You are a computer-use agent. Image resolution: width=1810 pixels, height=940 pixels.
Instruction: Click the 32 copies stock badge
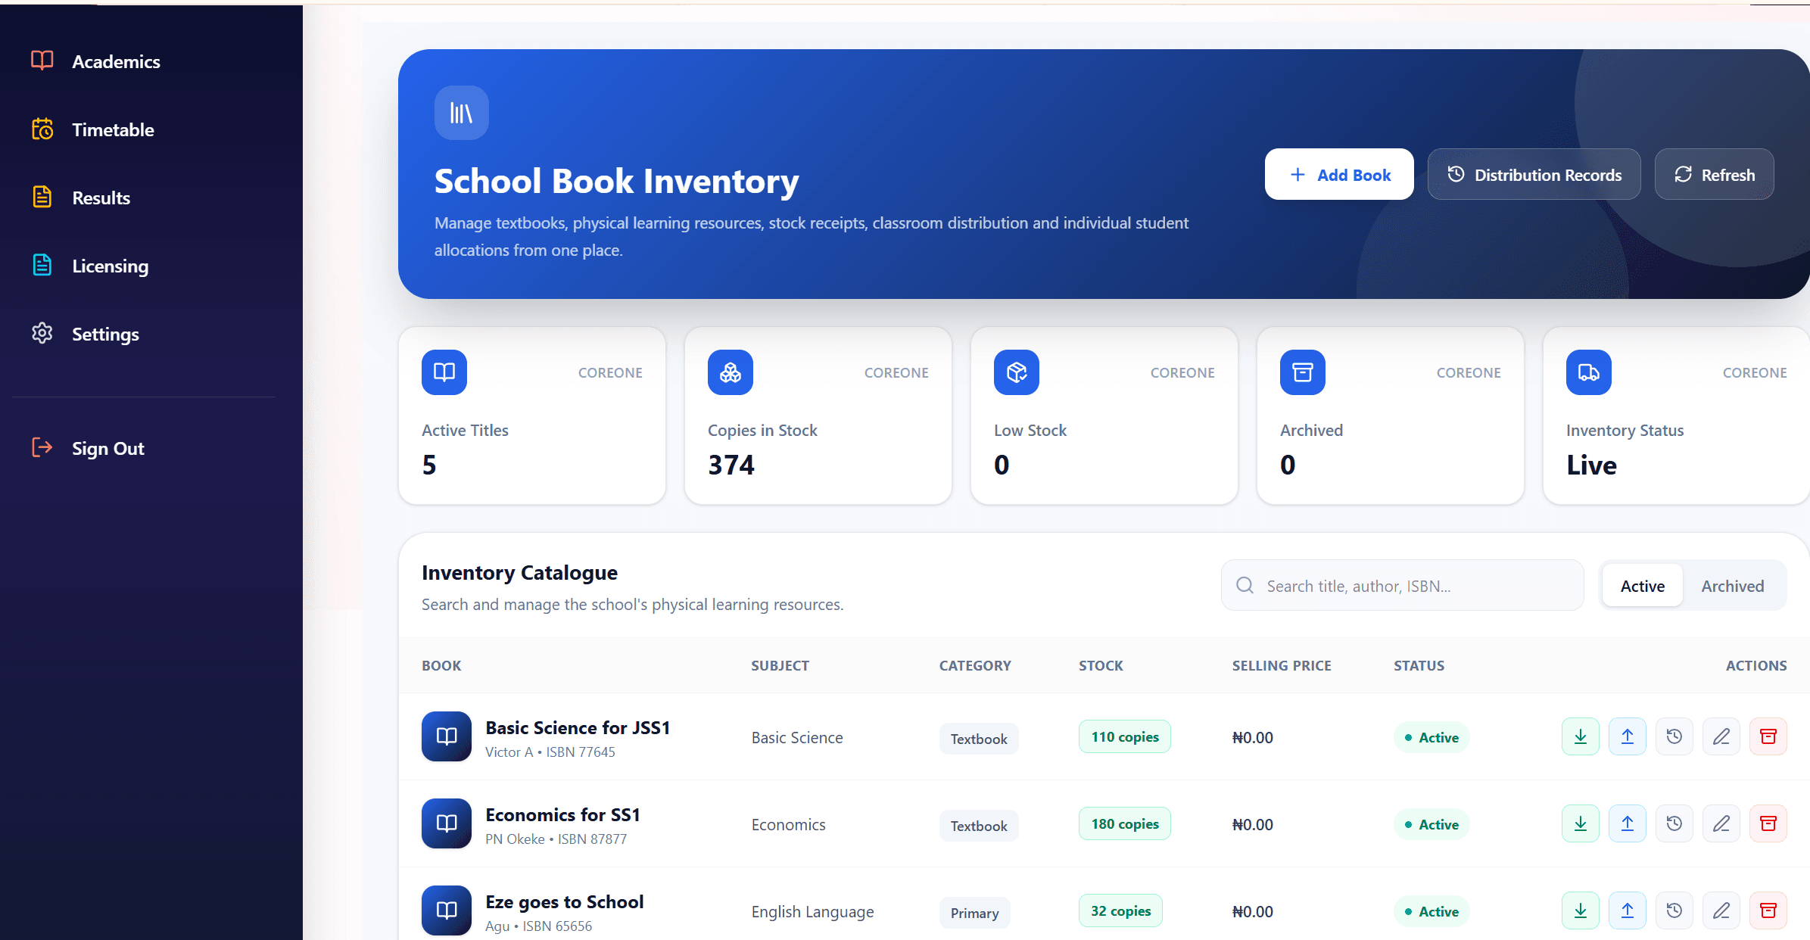[1120, 910]
